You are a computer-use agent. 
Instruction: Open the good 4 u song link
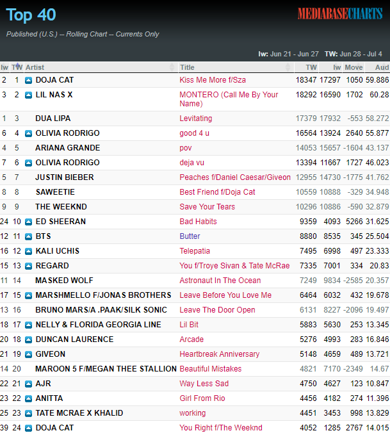click(194, 133)
